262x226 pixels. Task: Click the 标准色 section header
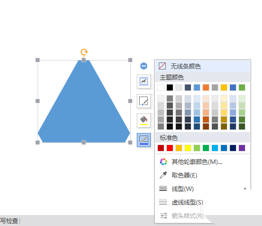(202, 138)
